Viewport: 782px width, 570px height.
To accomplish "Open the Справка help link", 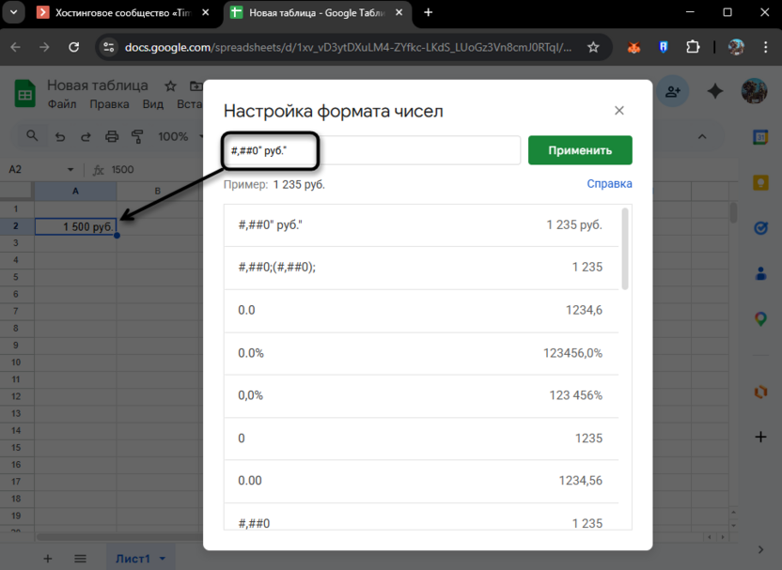I will click(x=609, y=183).
